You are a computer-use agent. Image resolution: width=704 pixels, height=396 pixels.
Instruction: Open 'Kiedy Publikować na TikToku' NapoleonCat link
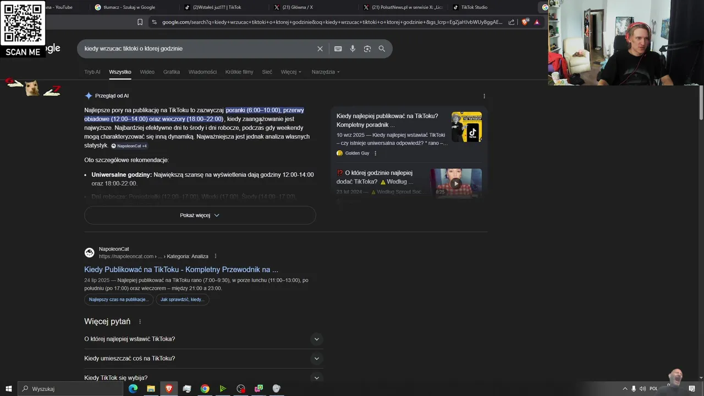181,269
